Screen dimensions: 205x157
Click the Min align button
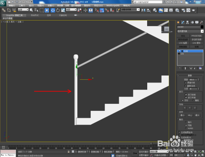click(x=182, y=115)
